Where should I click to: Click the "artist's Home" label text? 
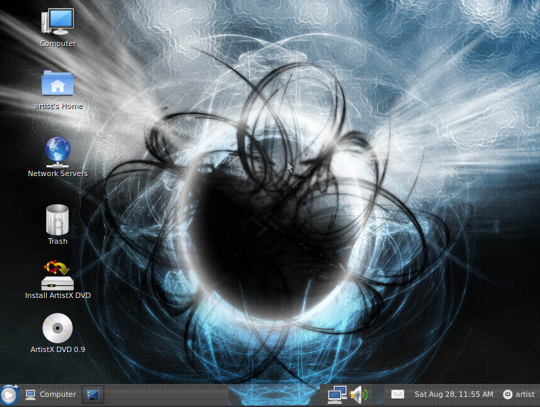coord(58,106)
